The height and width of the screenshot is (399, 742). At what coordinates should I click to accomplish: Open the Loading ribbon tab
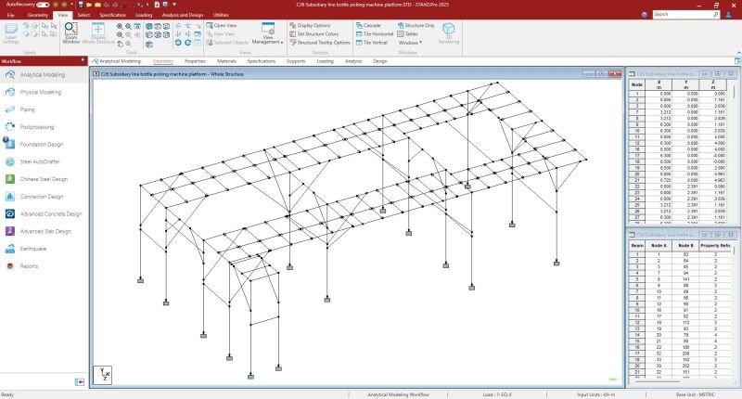144,15
